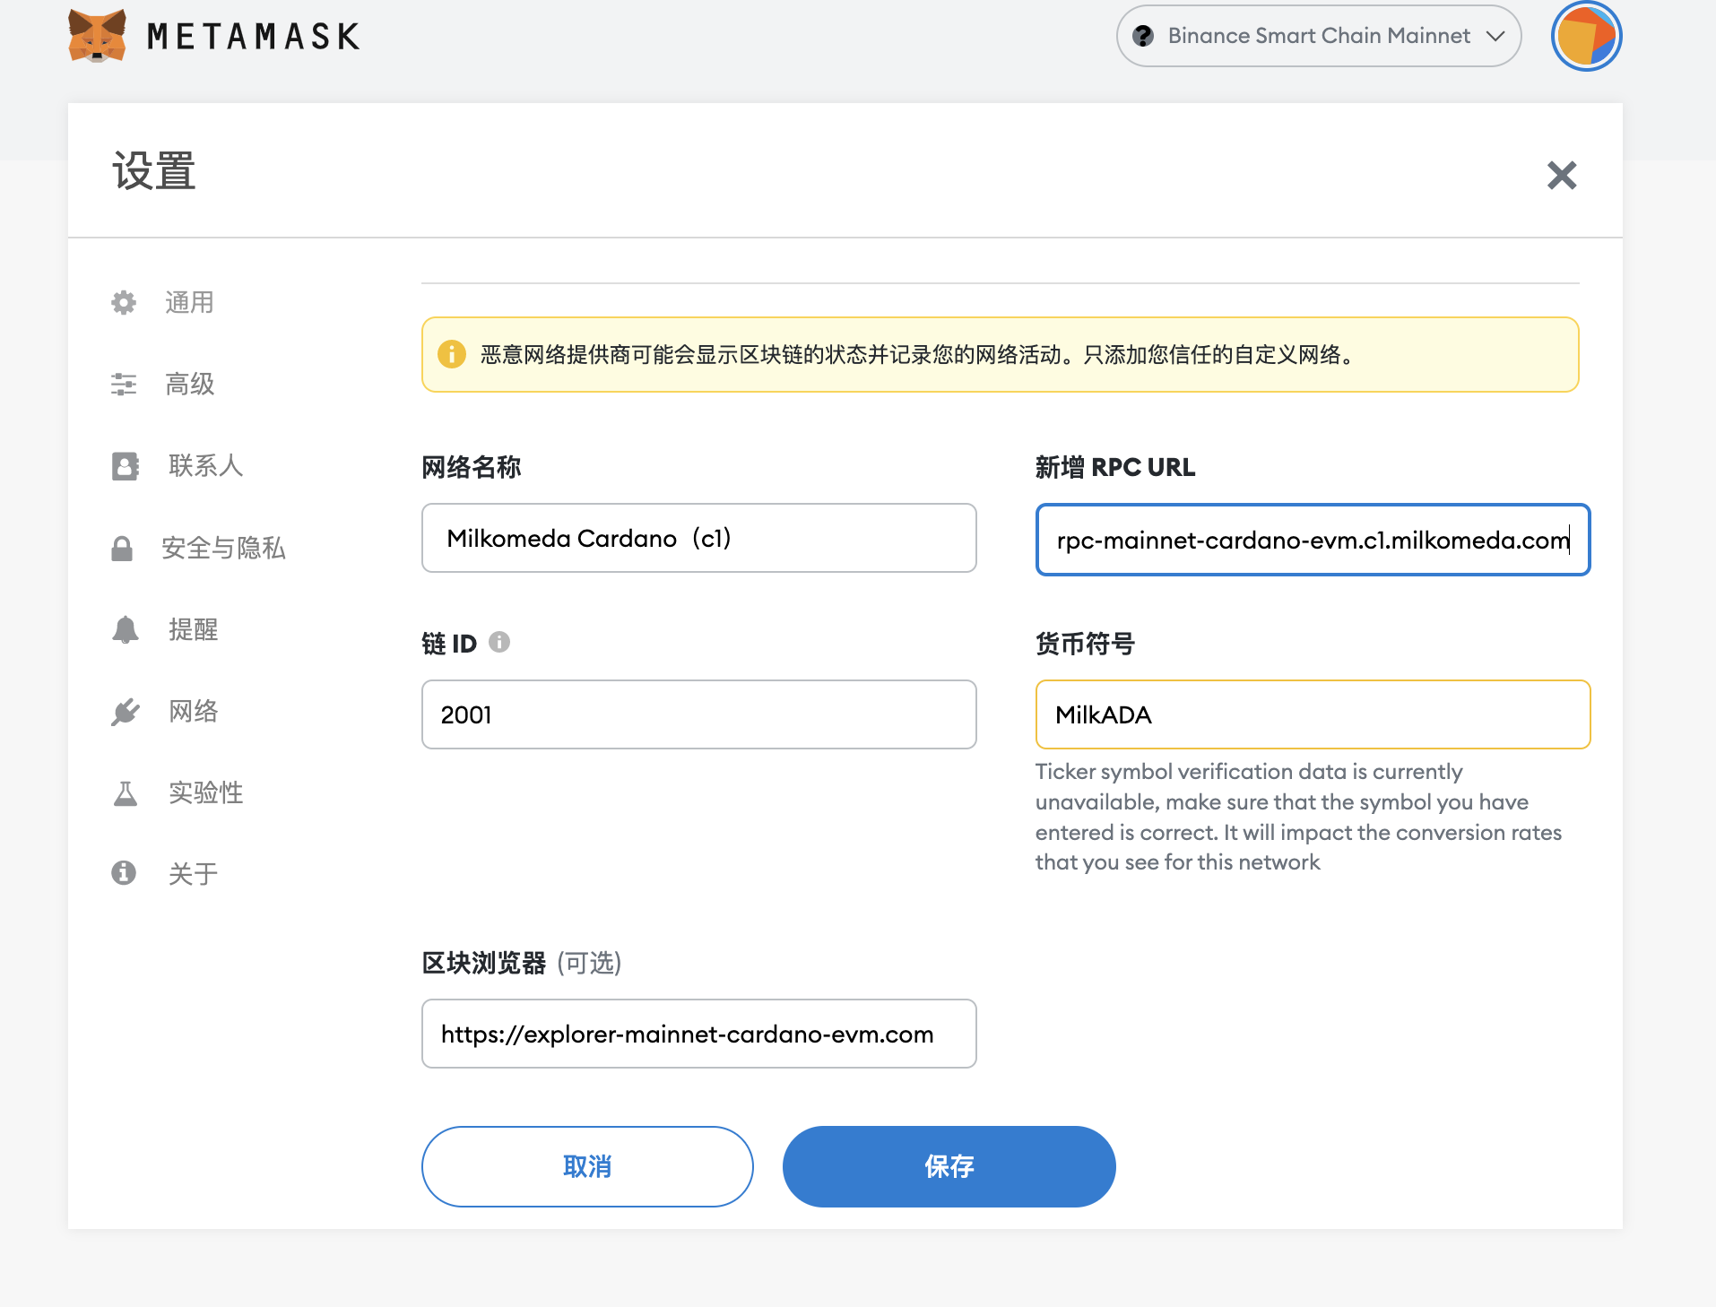Click the flask icon for Experimental
This screenshot has height=1307, width=1716.
point(125,793)
